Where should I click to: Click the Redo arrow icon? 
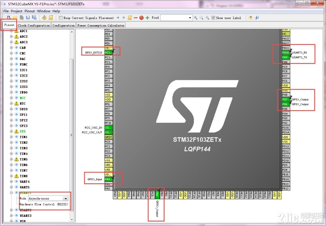tap(124, 18)
